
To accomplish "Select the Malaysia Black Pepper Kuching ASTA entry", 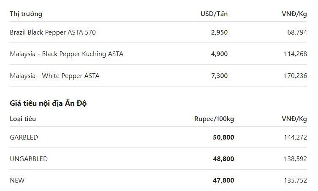I will (67, 54).
